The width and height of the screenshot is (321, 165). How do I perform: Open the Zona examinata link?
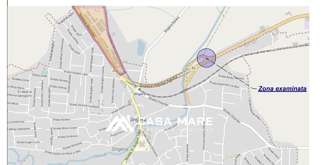pyautogui.click(x=282, y=89)
